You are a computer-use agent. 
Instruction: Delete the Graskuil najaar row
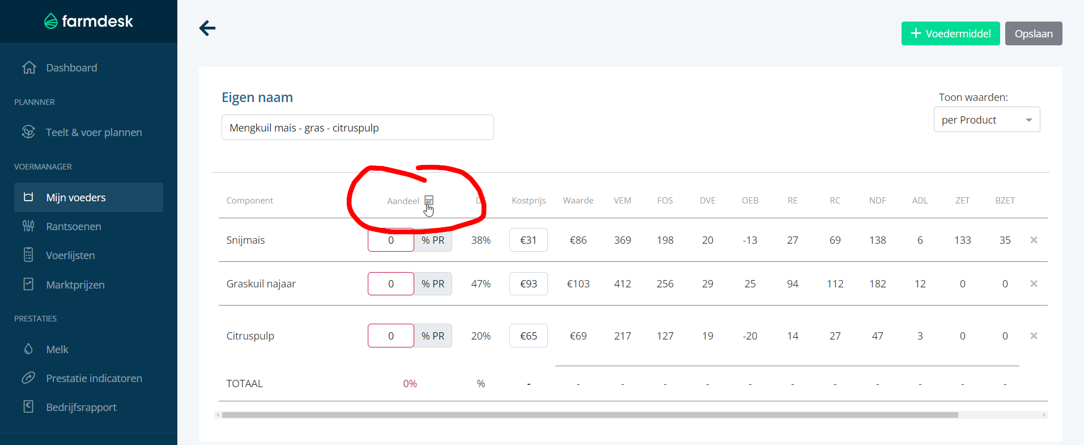click(1034, 283)
